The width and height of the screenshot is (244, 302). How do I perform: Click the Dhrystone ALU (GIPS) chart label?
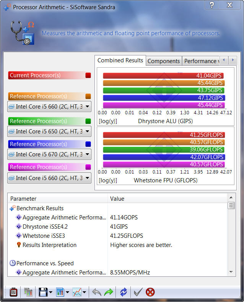pyautogui.click(x=165, y=121)
